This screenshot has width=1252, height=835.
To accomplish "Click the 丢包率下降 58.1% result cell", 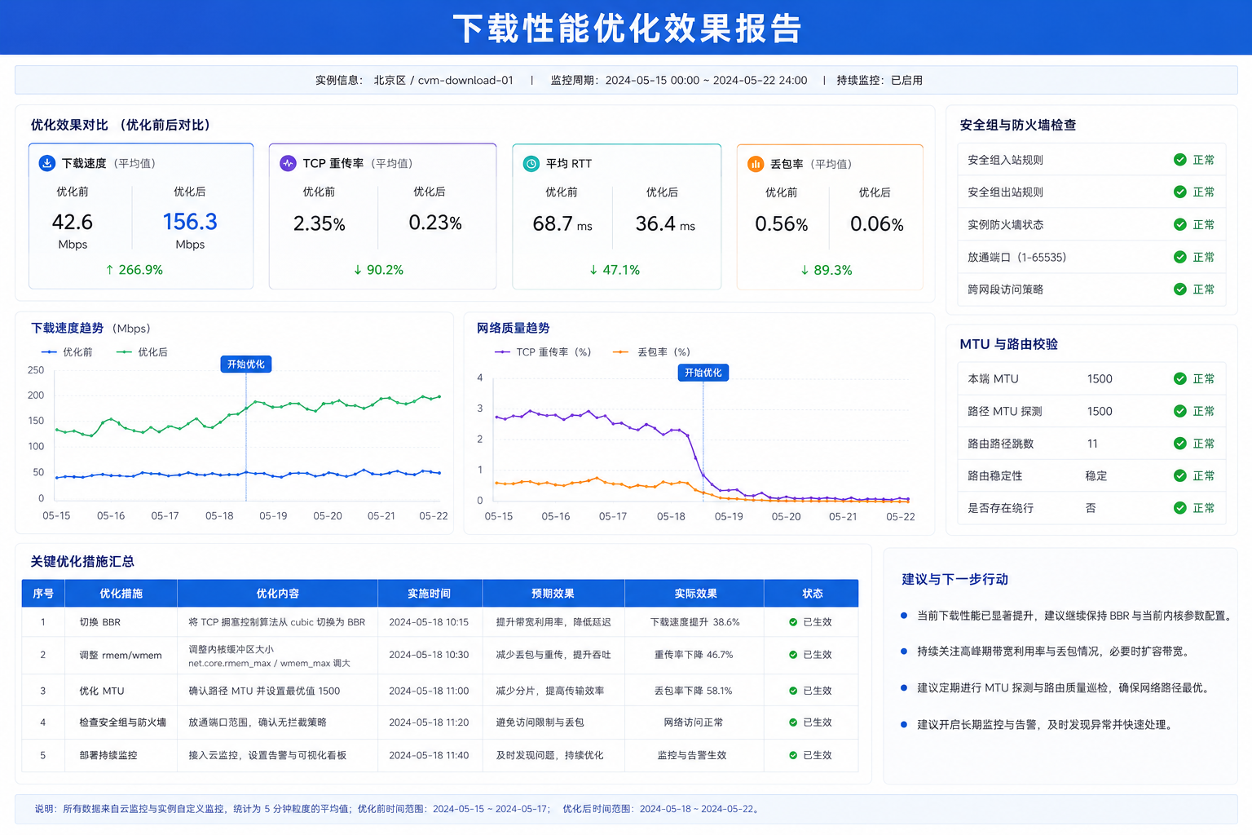I will (693, 691).
